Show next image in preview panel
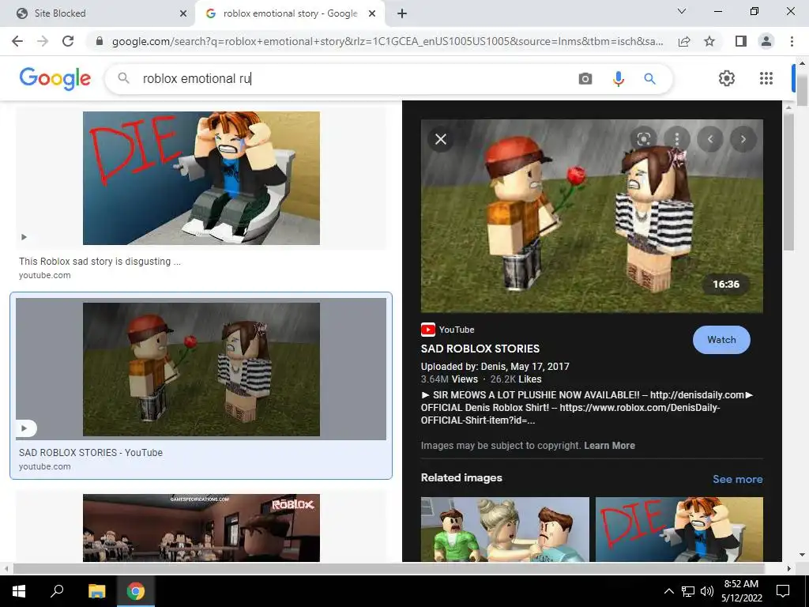 [x=743, y=139]
